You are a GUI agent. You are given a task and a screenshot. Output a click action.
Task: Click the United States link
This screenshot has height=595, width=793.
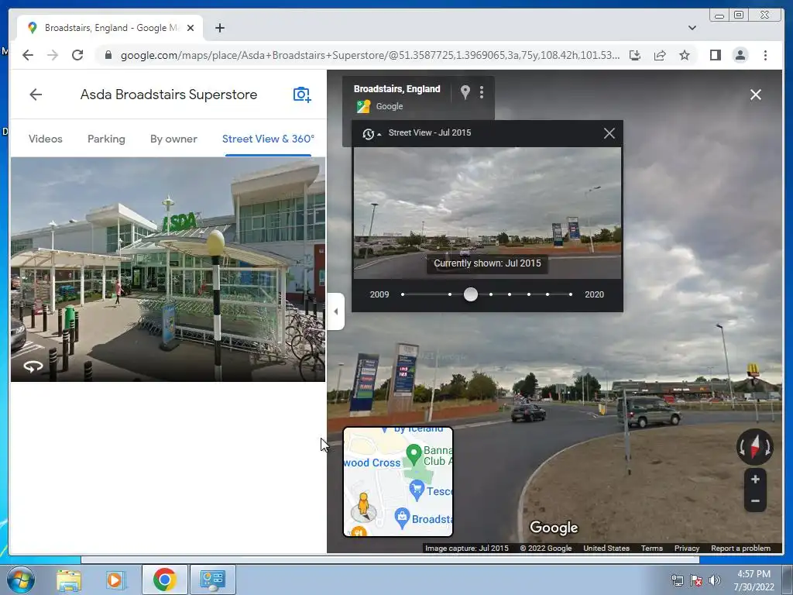(606, 548)
